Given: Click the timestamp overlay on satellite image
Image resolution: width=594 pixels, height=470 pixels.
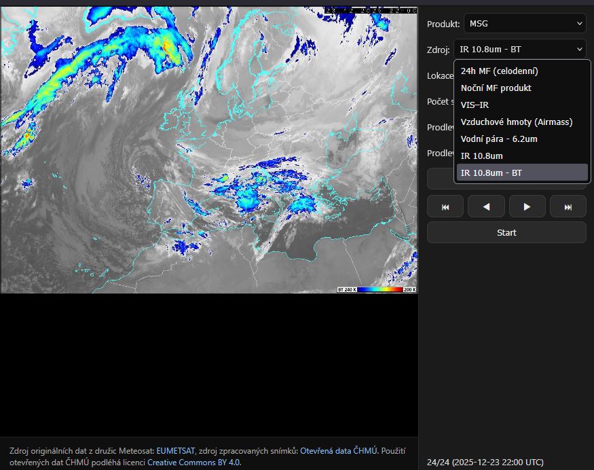Looking at the screenshot, I should (370, 10).
